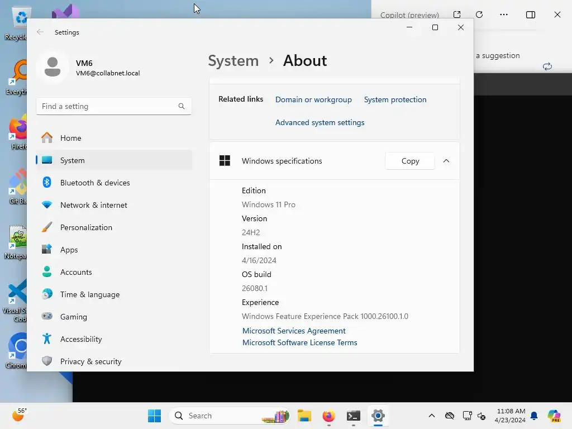572x429 pixels.
Task: Open Accounts settings
Action: pyautogui.click(x=114, y=272)
